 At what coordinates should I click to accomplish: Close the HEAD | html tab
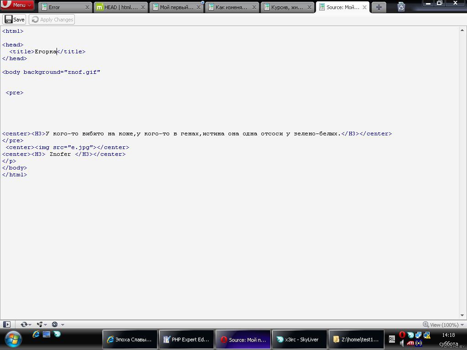tap(143, 7)
